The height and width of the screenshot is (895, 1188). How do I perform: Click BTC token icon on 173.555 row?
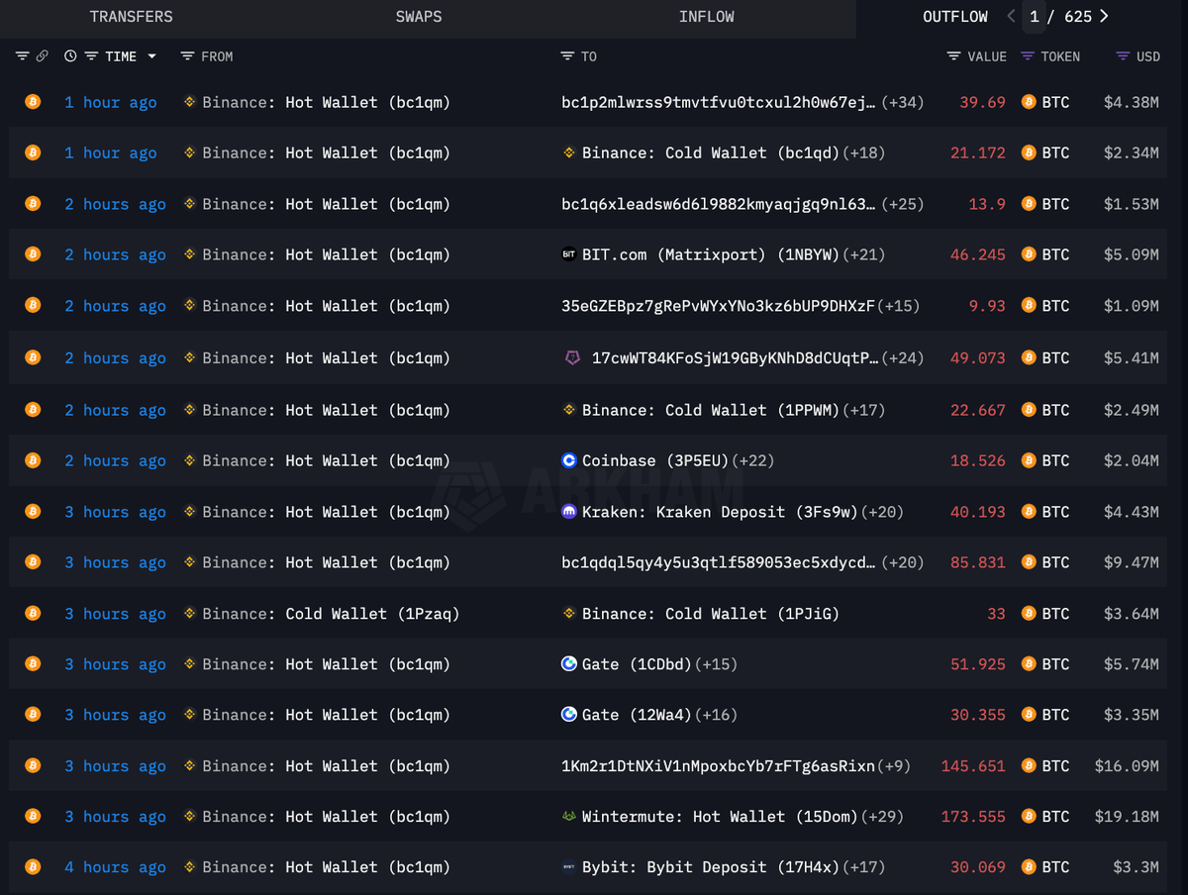[1029, 817]
